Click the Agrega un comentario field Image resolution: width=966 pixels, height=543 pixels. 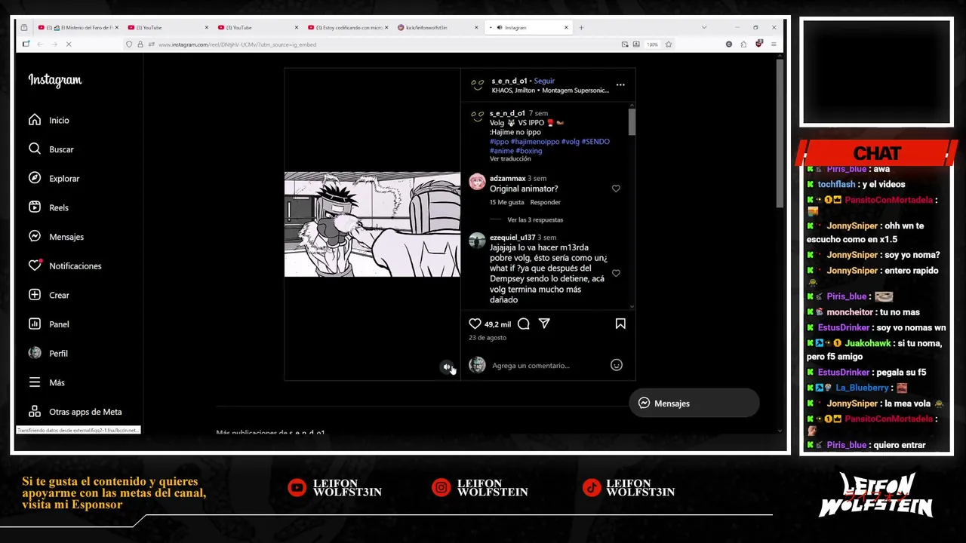pos(548,366)
